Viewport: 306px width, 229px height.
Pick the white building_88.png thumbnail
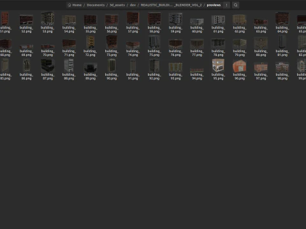tap(69, 66)
